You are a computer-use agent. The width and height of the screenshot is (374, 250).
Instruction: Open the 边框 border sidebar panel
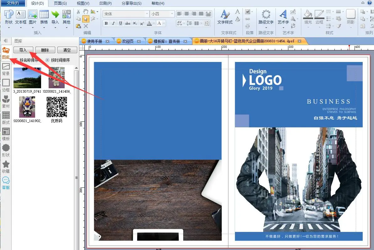6,86
